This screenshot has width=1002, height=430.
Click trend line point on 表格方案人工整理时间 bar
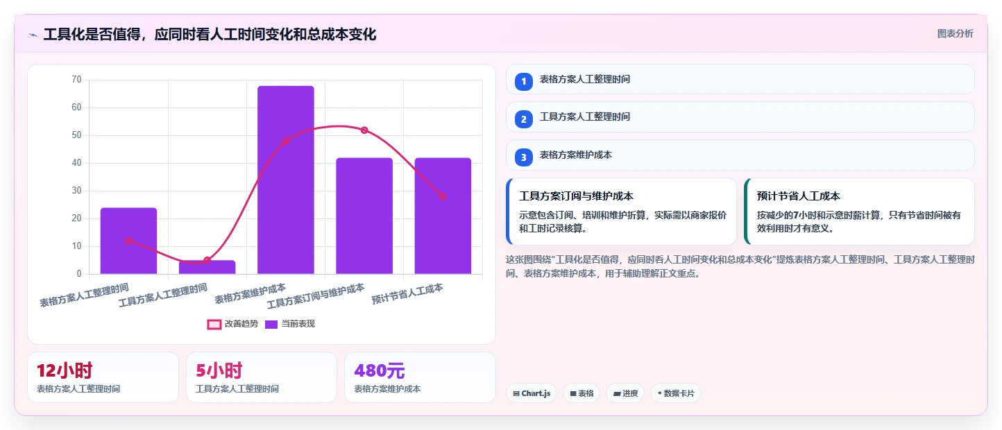click(128, 241)
